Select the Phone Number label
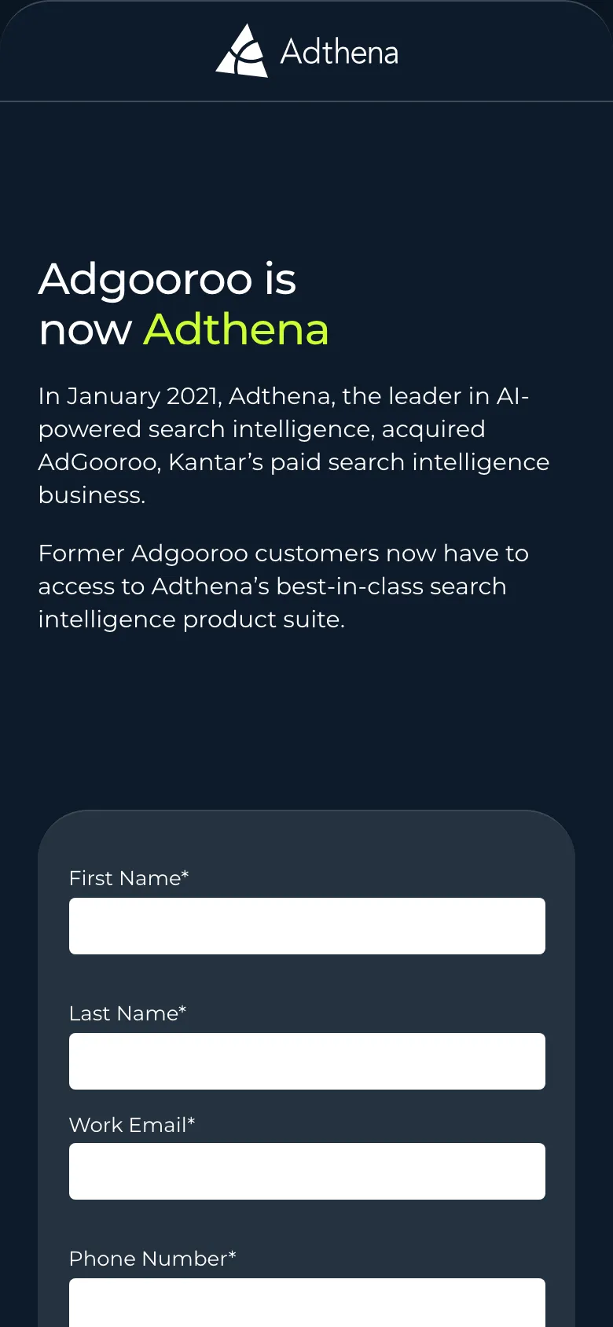 (x=152, y=1259)
